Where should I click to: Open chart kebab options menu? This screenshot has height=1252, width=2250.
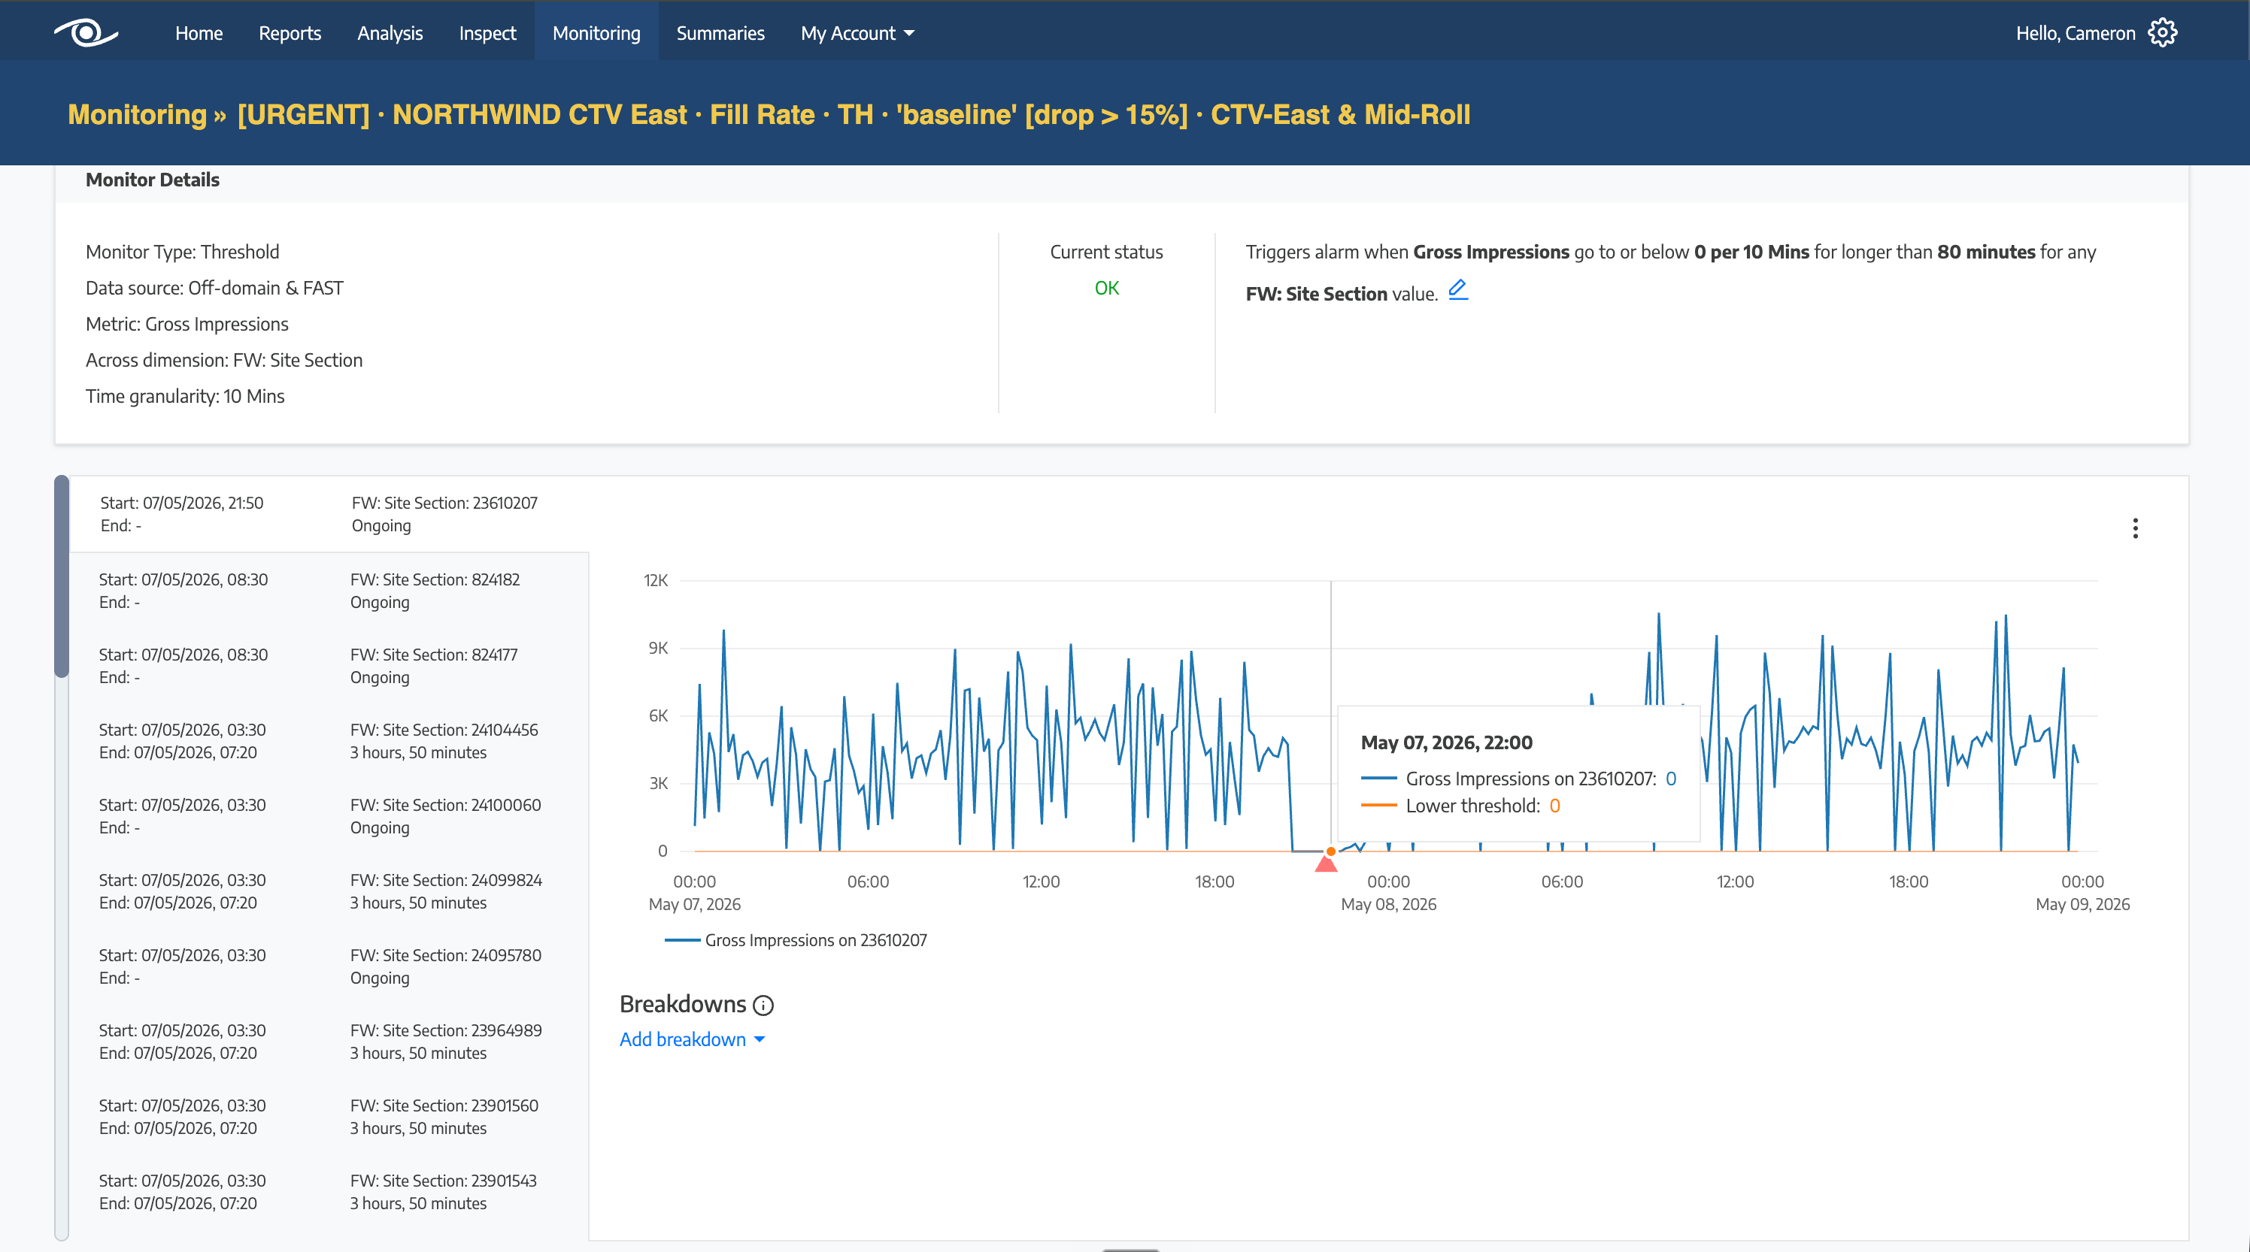tap(2135, 528)
